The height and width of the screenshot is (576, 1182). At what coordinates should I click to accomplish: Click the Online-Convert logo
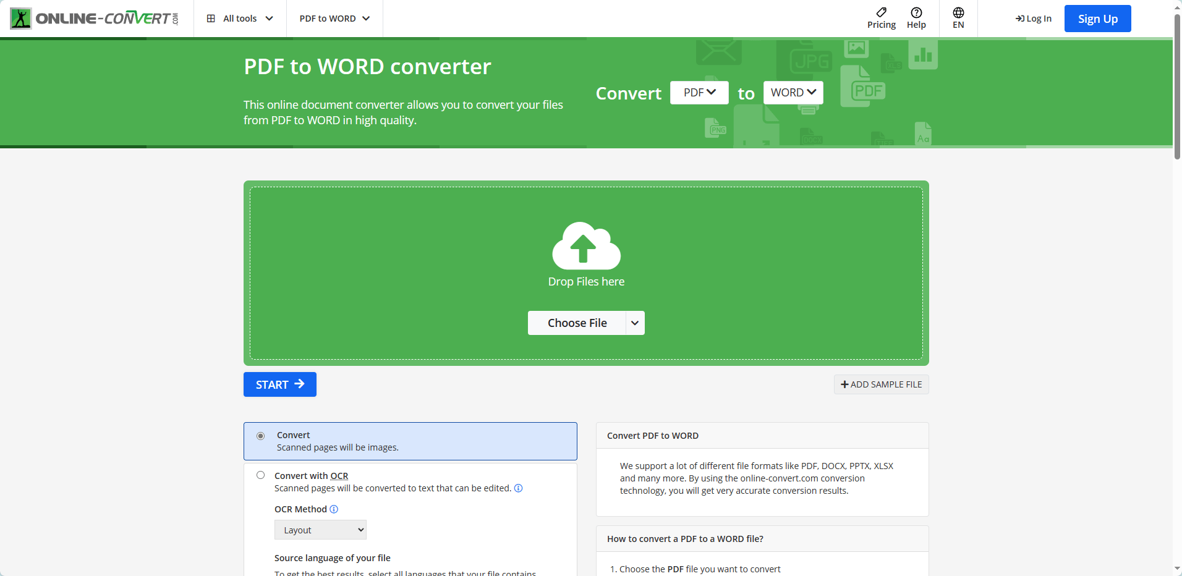pyautogui.click(x=94, y=19)
